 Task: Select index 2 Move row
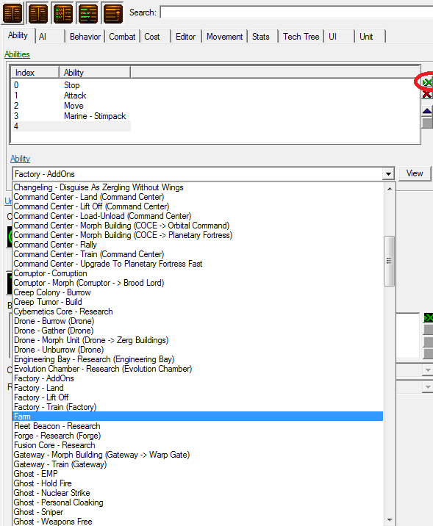point(71,106)
